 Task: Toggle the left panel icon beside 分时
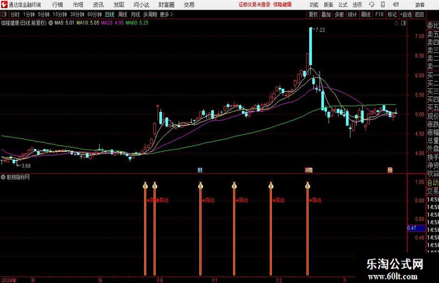[4, 14]
